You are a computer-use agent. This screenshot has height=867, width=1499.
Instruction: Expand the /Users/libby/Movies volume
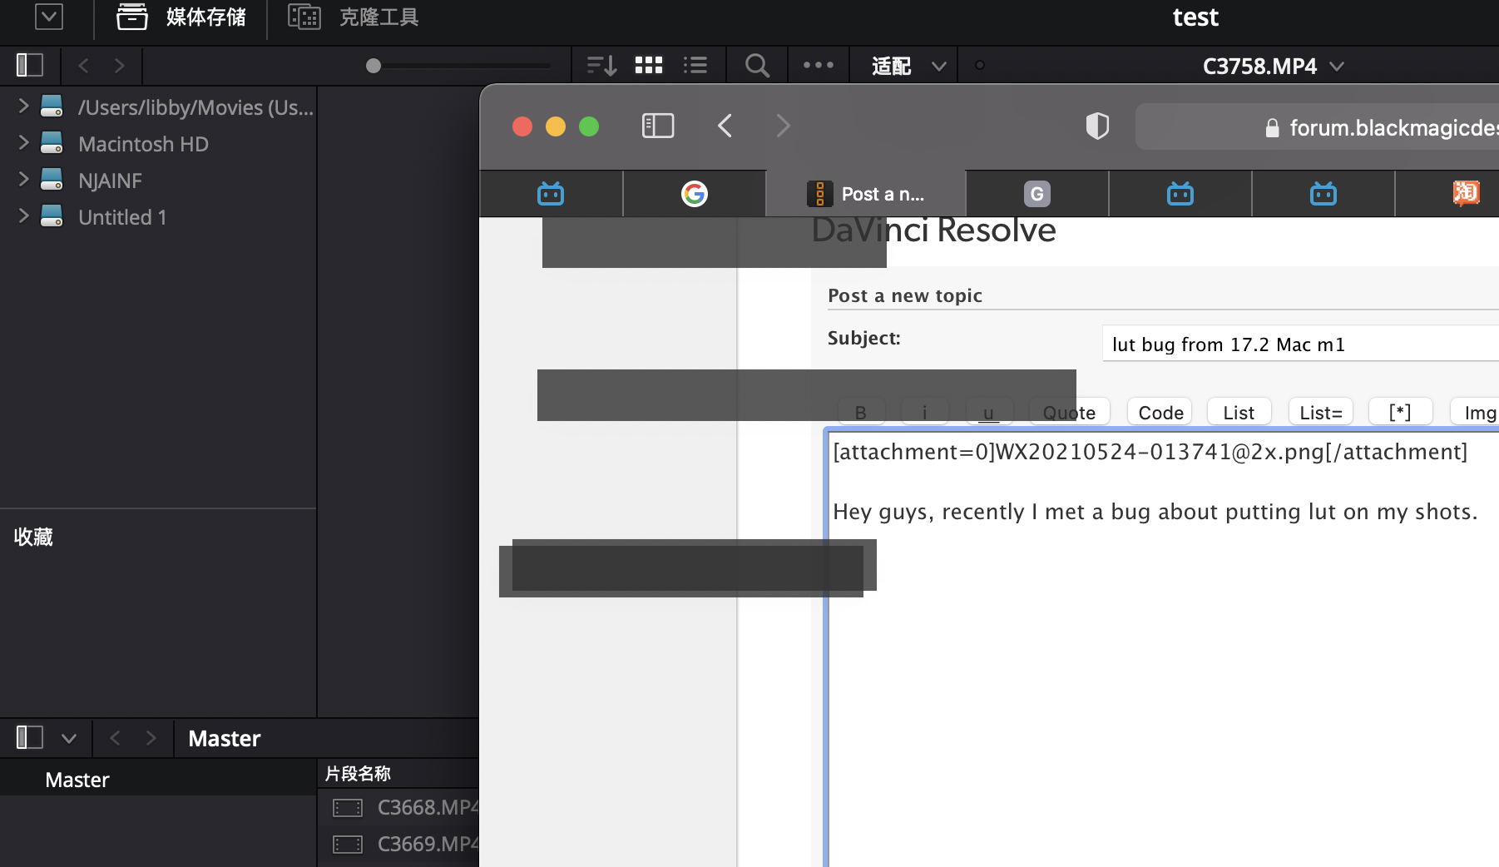pyautogui.click(x=23, y=106)
